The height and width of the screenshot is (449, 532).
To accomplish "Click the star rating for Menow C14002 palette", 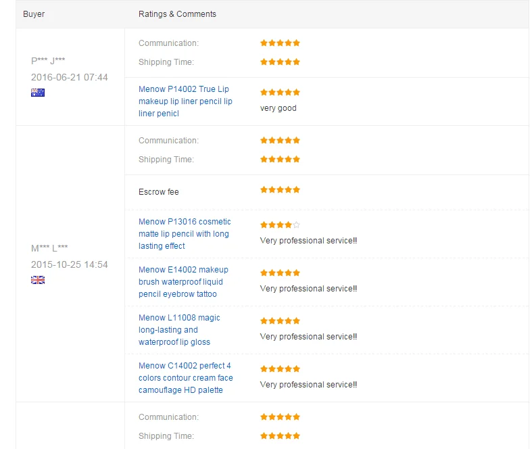I will [280, 369].
